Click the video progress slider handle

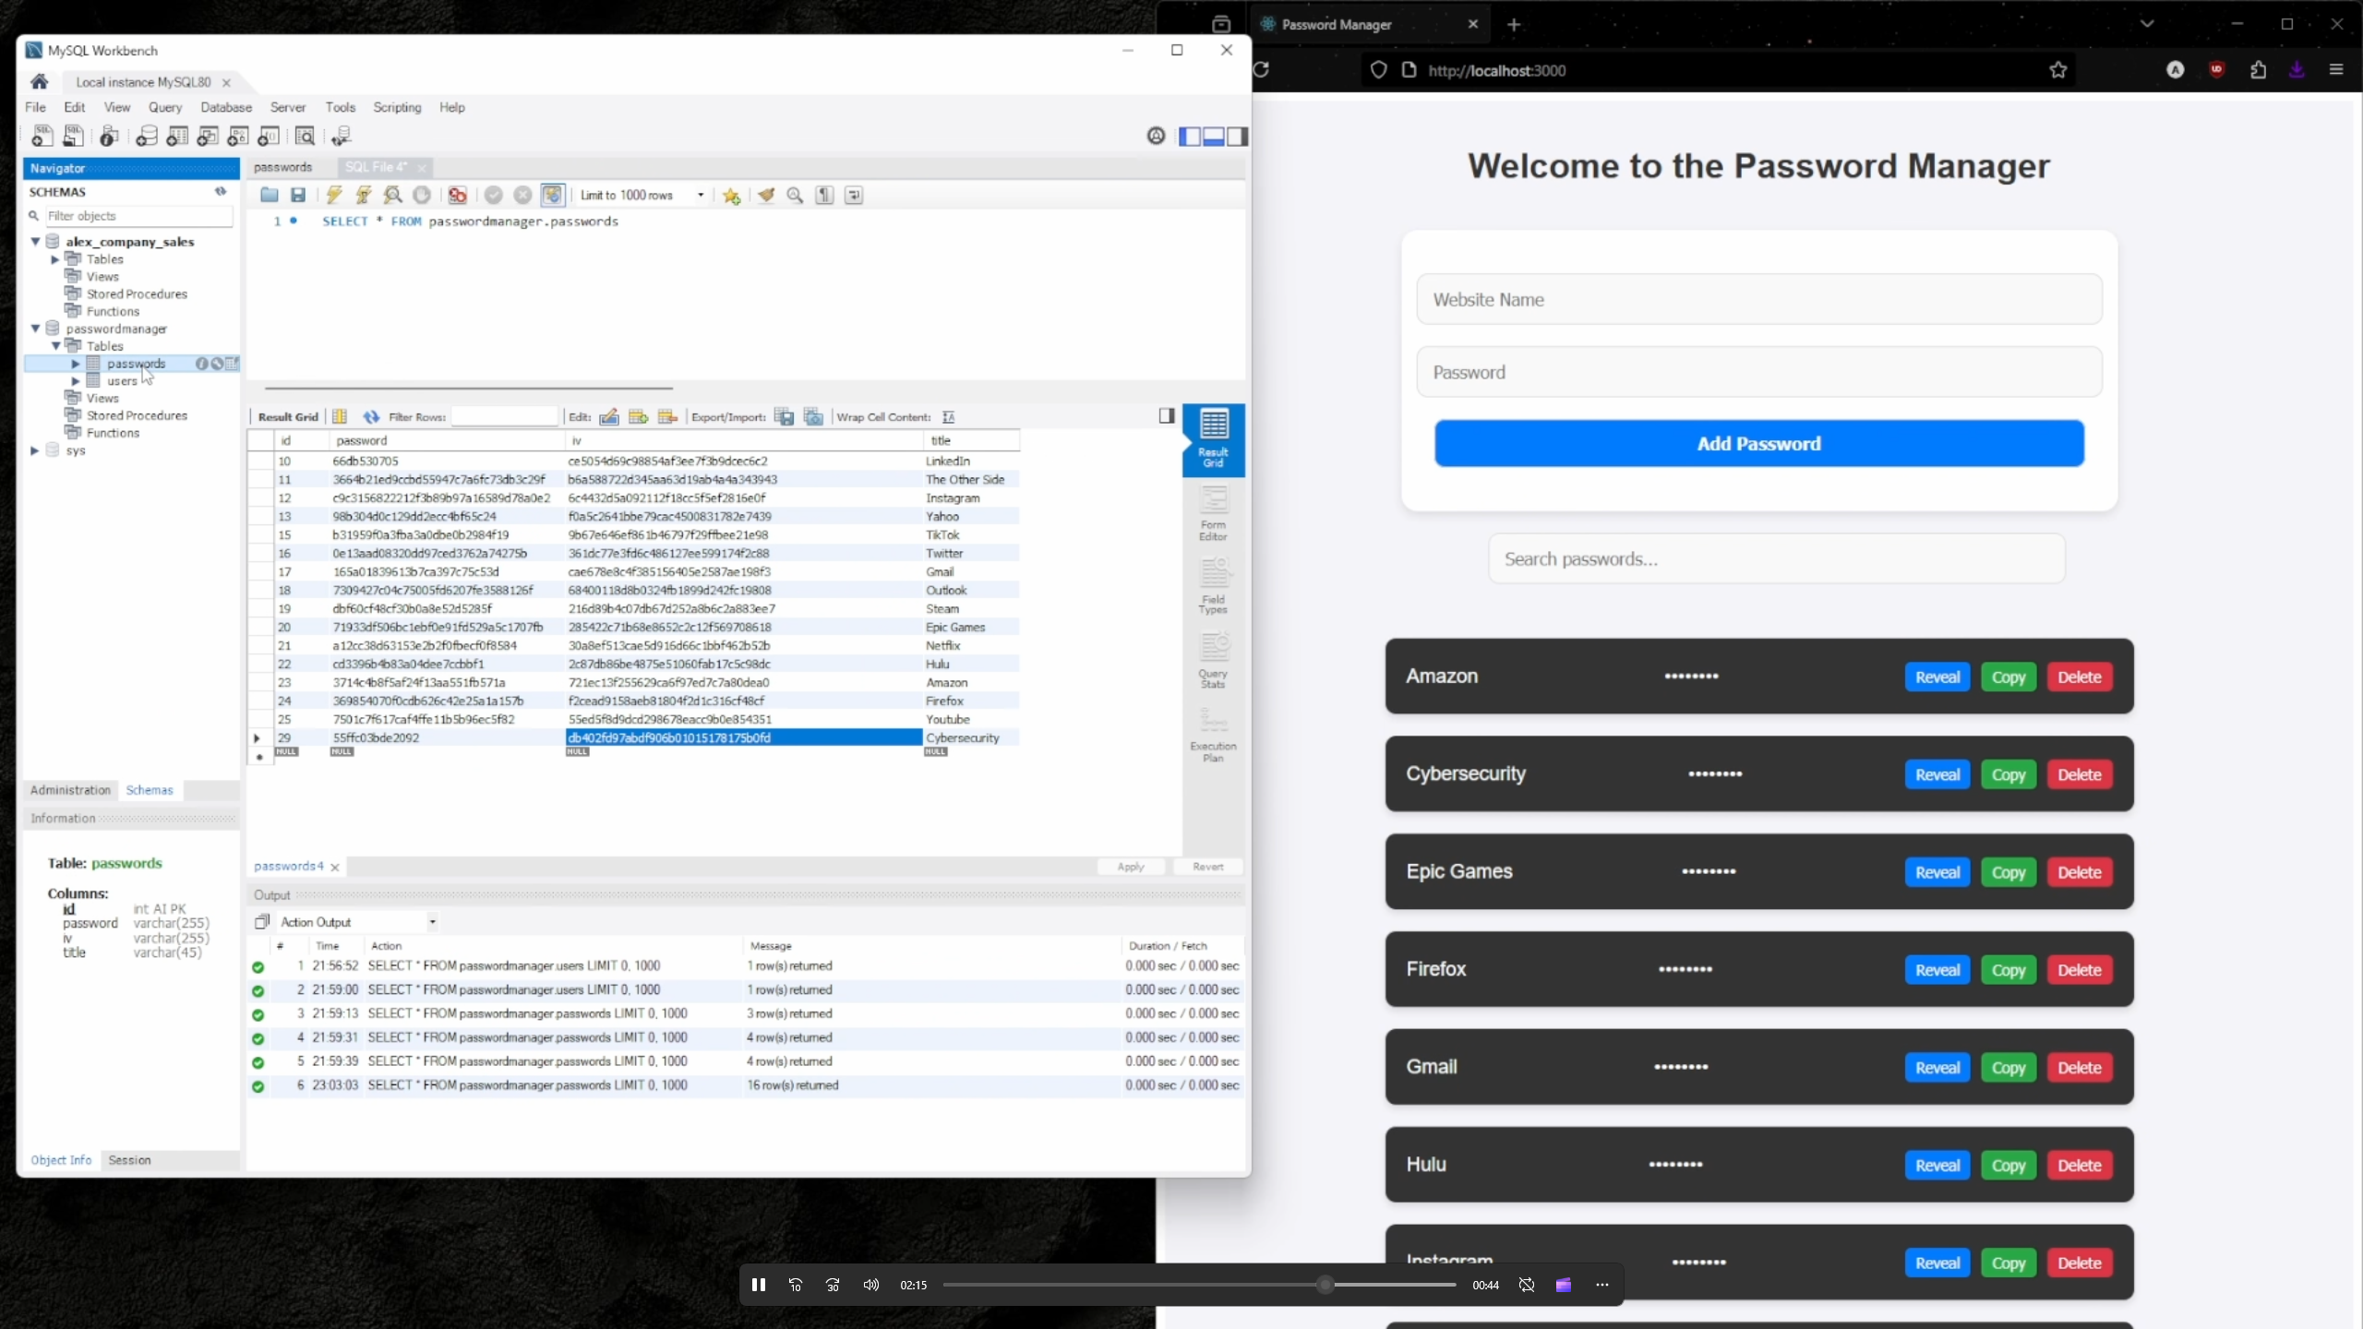pyautogui.click(x=1325, y=1285)
